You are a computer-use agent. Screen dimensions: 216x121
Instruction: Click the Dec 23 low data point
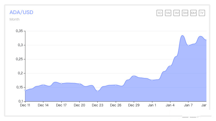(97, 91)
